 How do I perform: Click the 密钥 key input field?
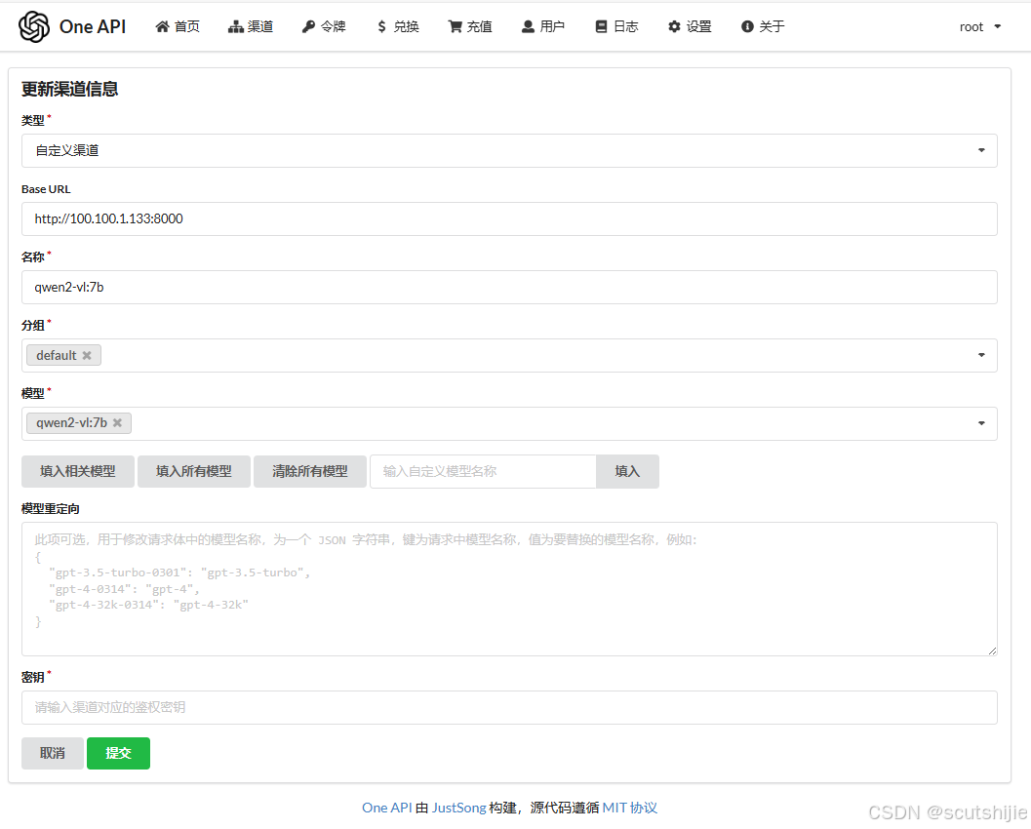[x=509, y=707]
